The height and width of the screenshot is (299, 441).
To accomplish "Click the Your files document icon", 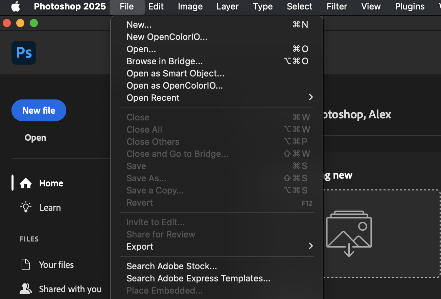I will (26, 264).
